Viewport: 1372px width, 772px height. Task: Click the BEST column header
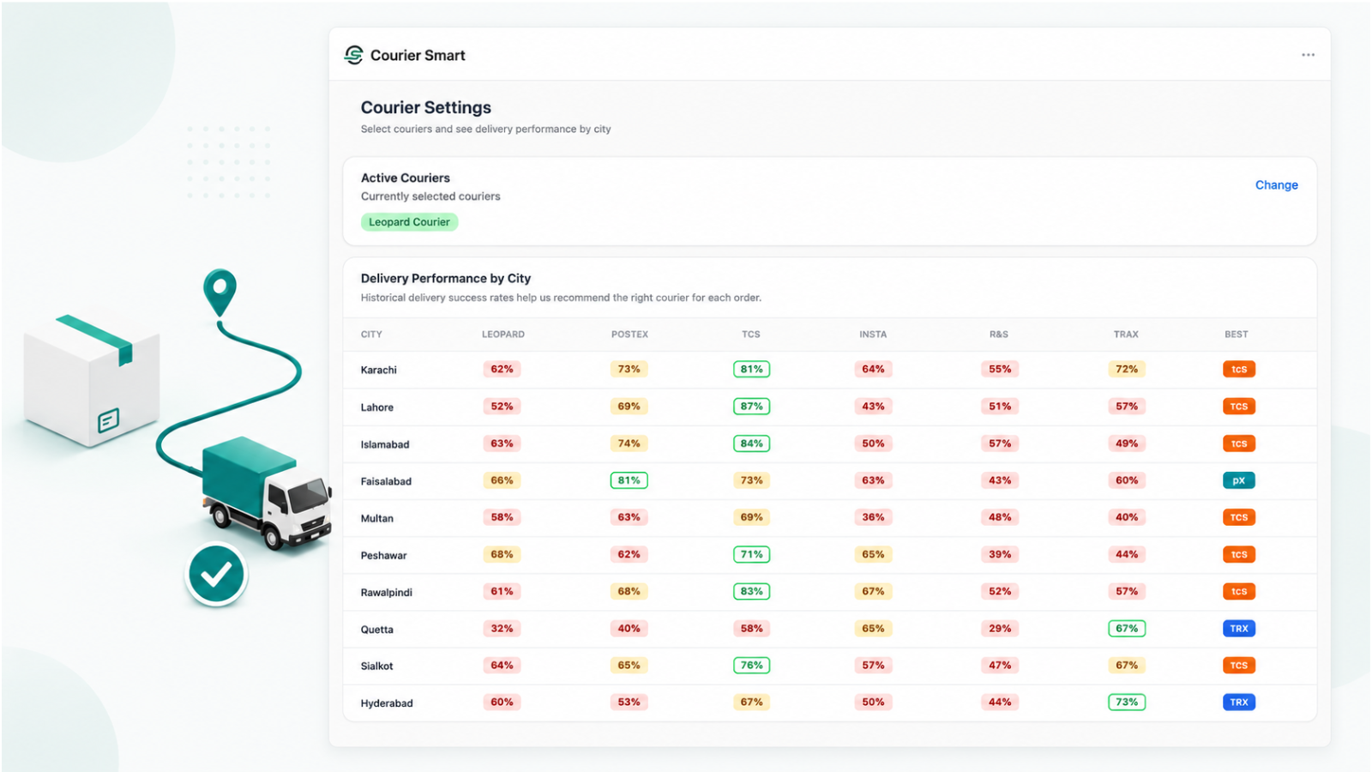click(1237, 335)
